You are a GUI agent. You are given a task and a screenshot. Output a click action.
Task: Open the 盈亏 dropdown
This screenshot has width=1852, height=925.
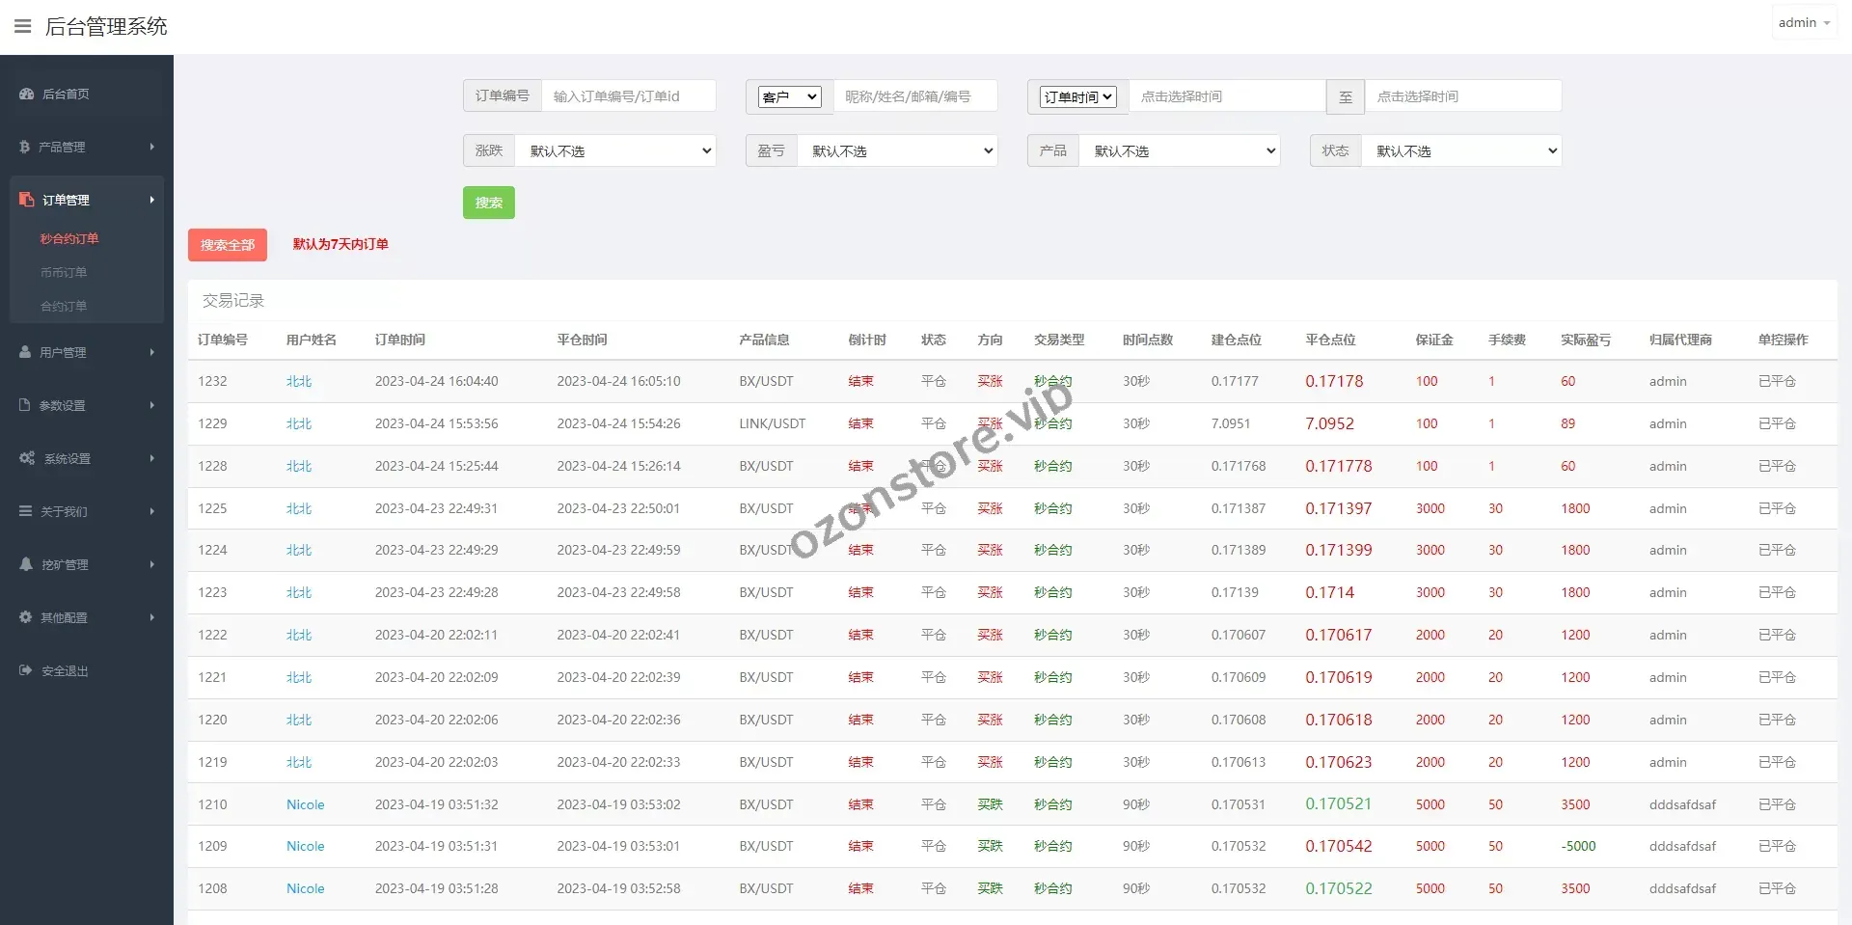(x=897, y=150)
